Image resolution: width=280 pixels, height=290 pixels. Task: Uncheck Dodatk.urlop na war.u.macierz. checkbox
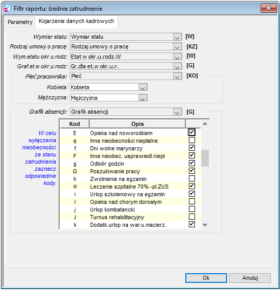[192, 224]
